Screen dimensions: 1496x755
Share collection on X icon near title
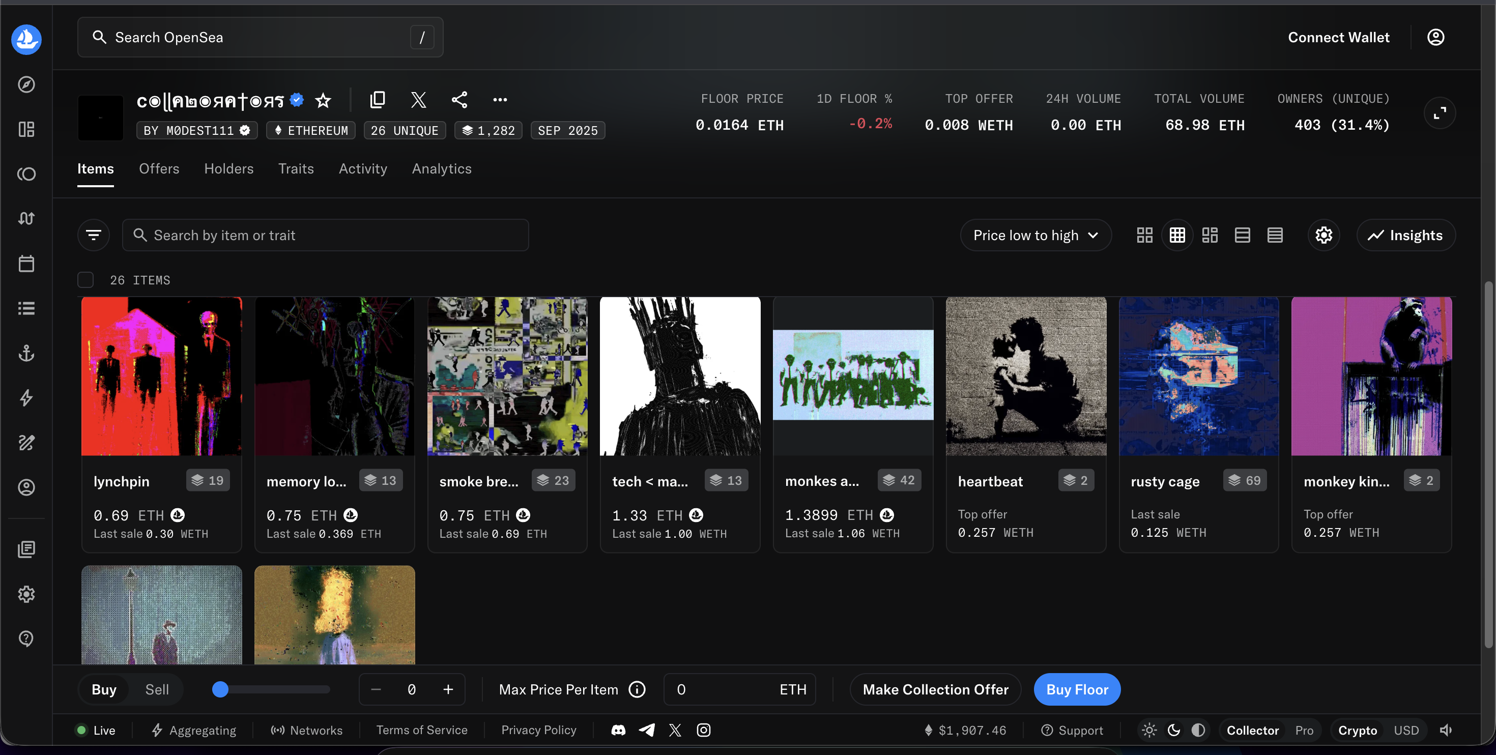tap(418, 100)
